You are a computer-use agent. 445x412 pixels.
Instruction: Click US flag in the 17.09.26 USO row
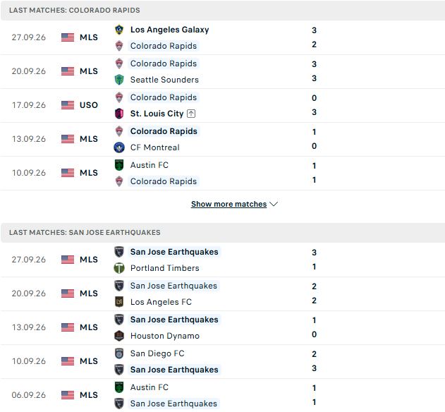click(68, 105)
